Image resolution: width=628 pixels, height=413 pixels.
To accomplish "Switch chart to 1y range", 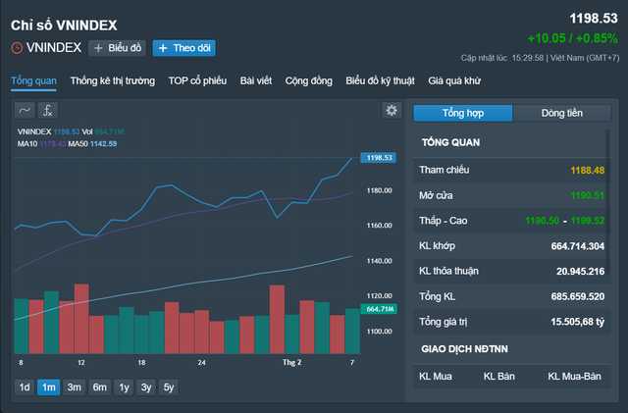I will (123, 387).
